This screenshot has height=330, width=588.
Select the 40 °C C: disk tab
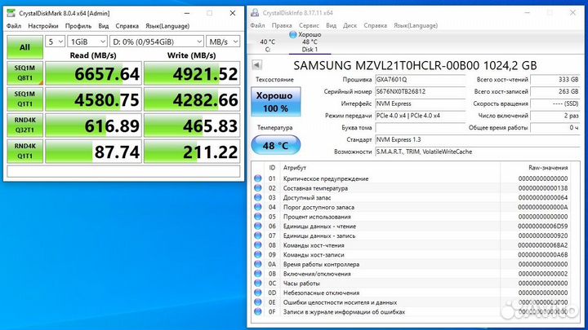(x=267, y=46)
